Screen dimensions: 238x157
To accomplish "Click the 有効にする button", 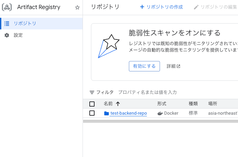I will 144,66.
